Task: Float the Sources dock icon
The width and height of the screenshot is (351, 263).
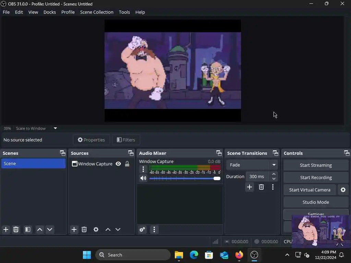Action: coord(131,153)
